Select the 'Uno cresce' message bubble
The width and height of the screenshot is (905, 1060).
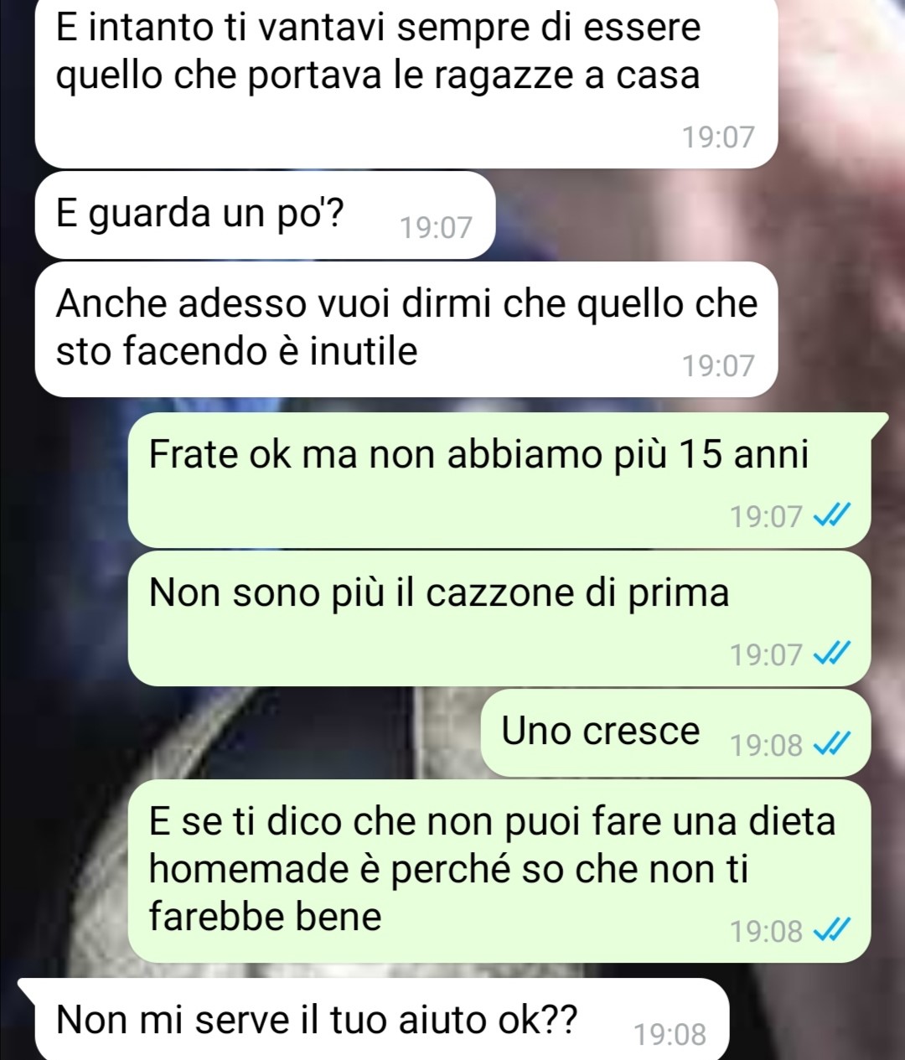pyautogui.click(x=676, y=732)
